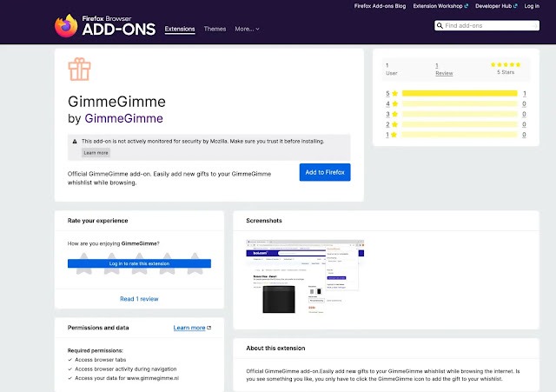Click the count 0 beside 1-star bar
The width and height of the screenshot is (556, 392).
click(x=524, y=135)
